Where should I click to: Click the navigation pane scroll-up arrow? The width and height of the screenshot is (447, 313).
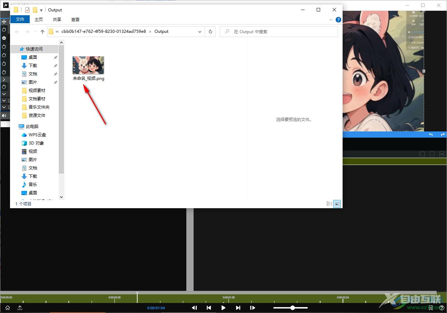tap(62, 43)
